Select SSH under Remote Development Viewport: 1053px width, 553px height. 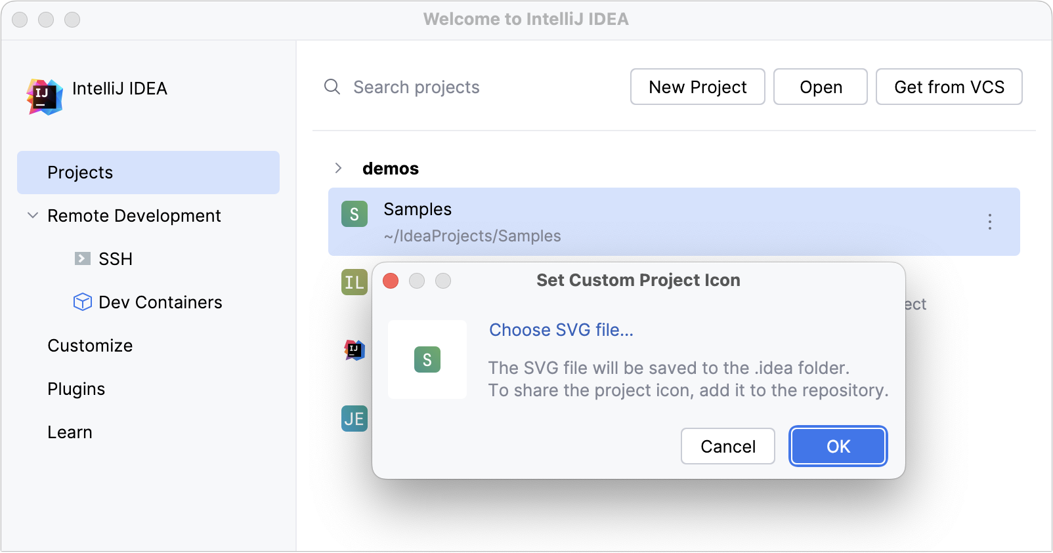116,259
